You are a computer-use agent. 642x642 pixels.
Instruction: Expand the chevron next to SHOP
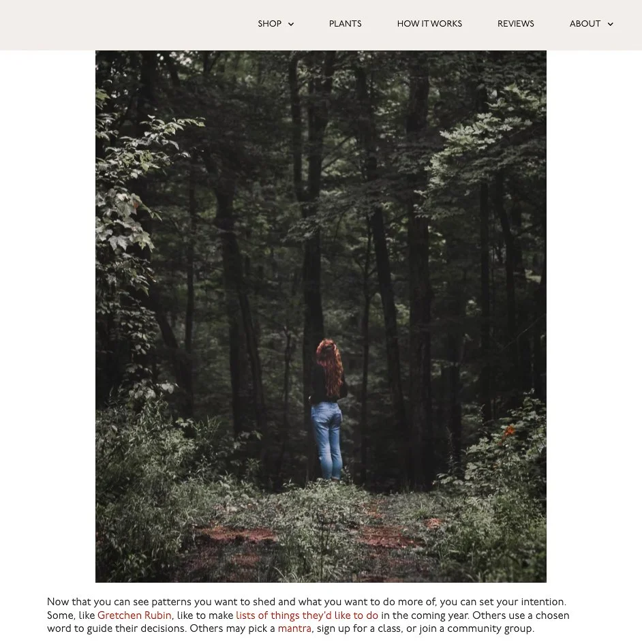tap(291, 24)
